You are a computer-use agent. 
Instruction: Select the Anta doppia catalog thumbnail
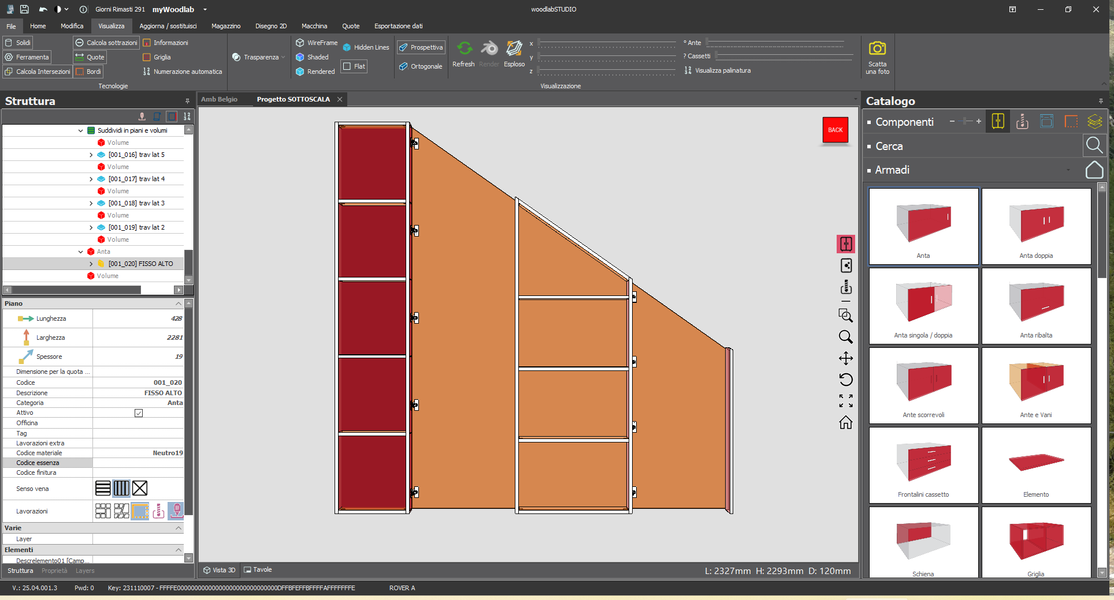tap(1036, 226)
